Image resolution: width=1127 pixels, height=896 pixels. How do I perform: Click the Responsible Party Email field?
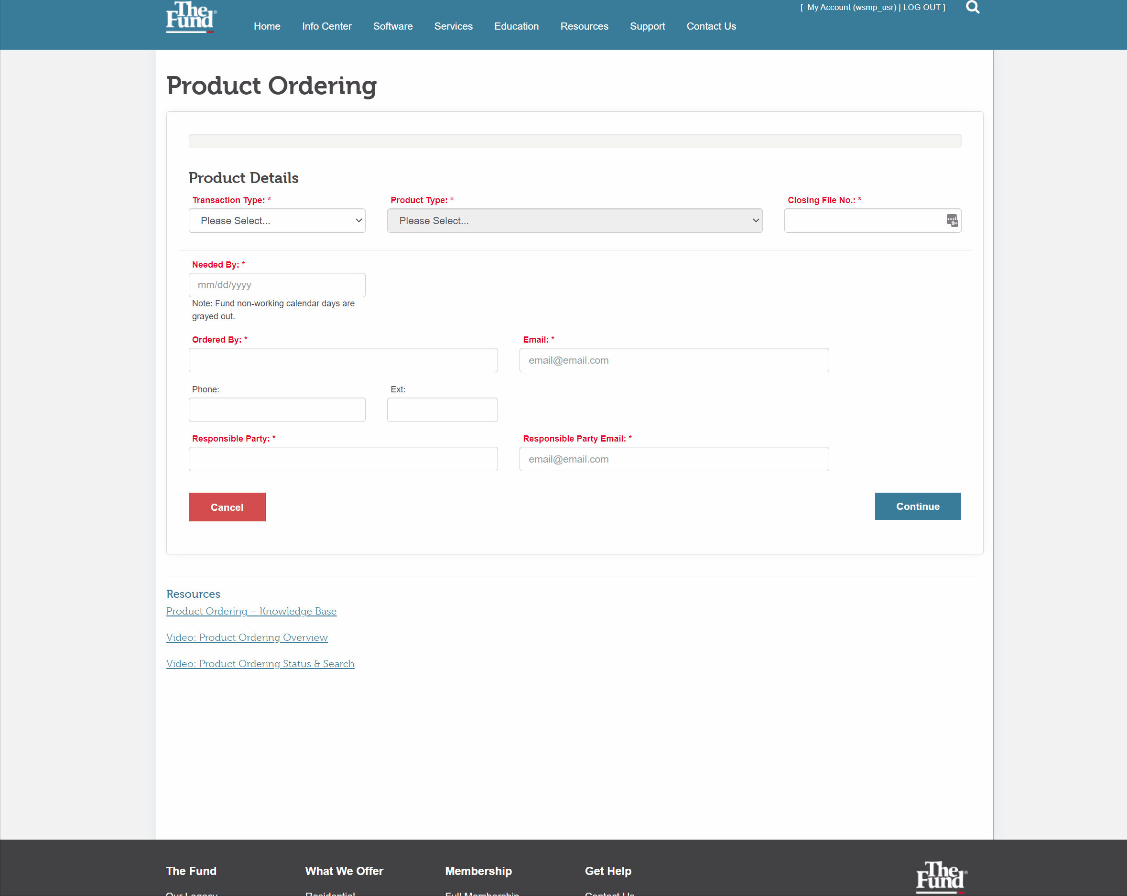coord(674,459)
